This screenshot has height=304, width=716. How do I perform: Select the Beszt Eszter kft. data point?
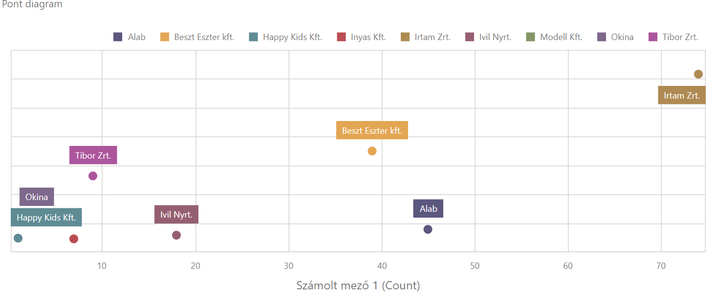tap(372, 151)
